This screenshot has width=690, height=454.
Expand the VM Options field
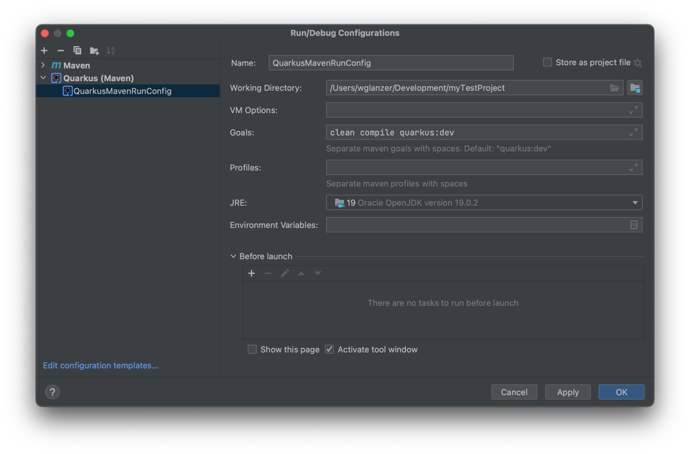point(634,110)
